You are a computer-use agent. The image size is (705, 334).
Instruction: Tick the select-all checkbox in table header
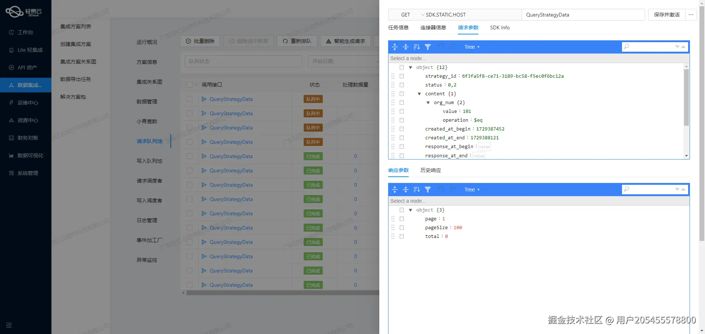pyautogui.click(x=189, y=85)
